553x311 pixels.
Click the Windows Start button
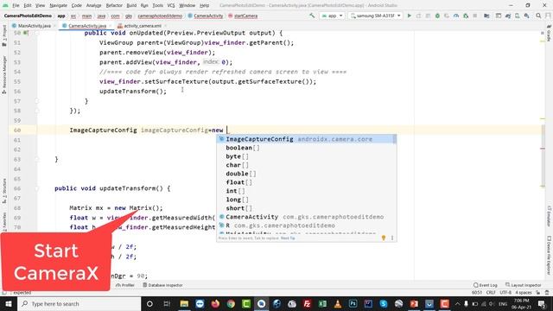pyautogui.click(x=9, y=303)
